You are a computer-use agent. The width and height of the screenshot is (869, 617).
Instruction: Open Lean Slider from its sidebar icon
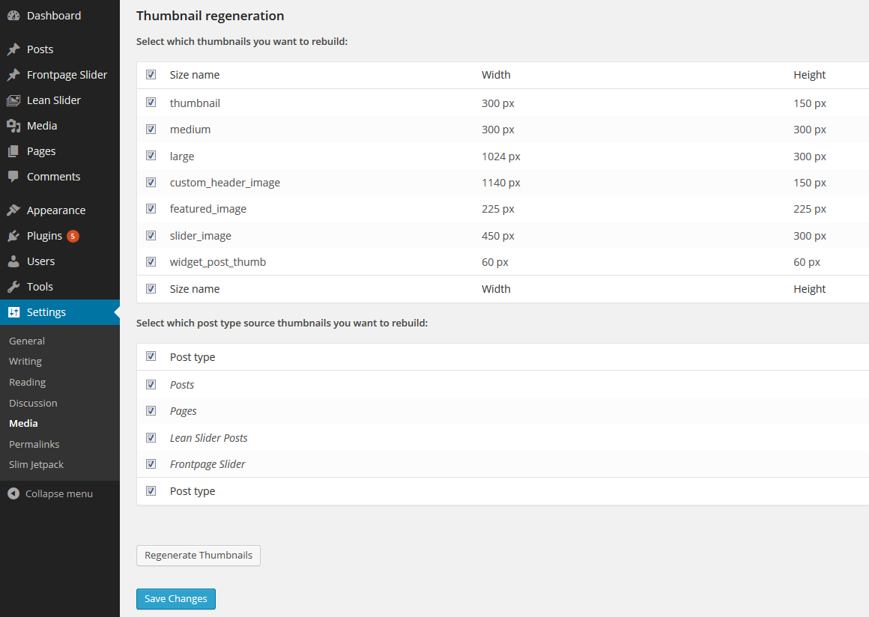[x=13, y=100]
